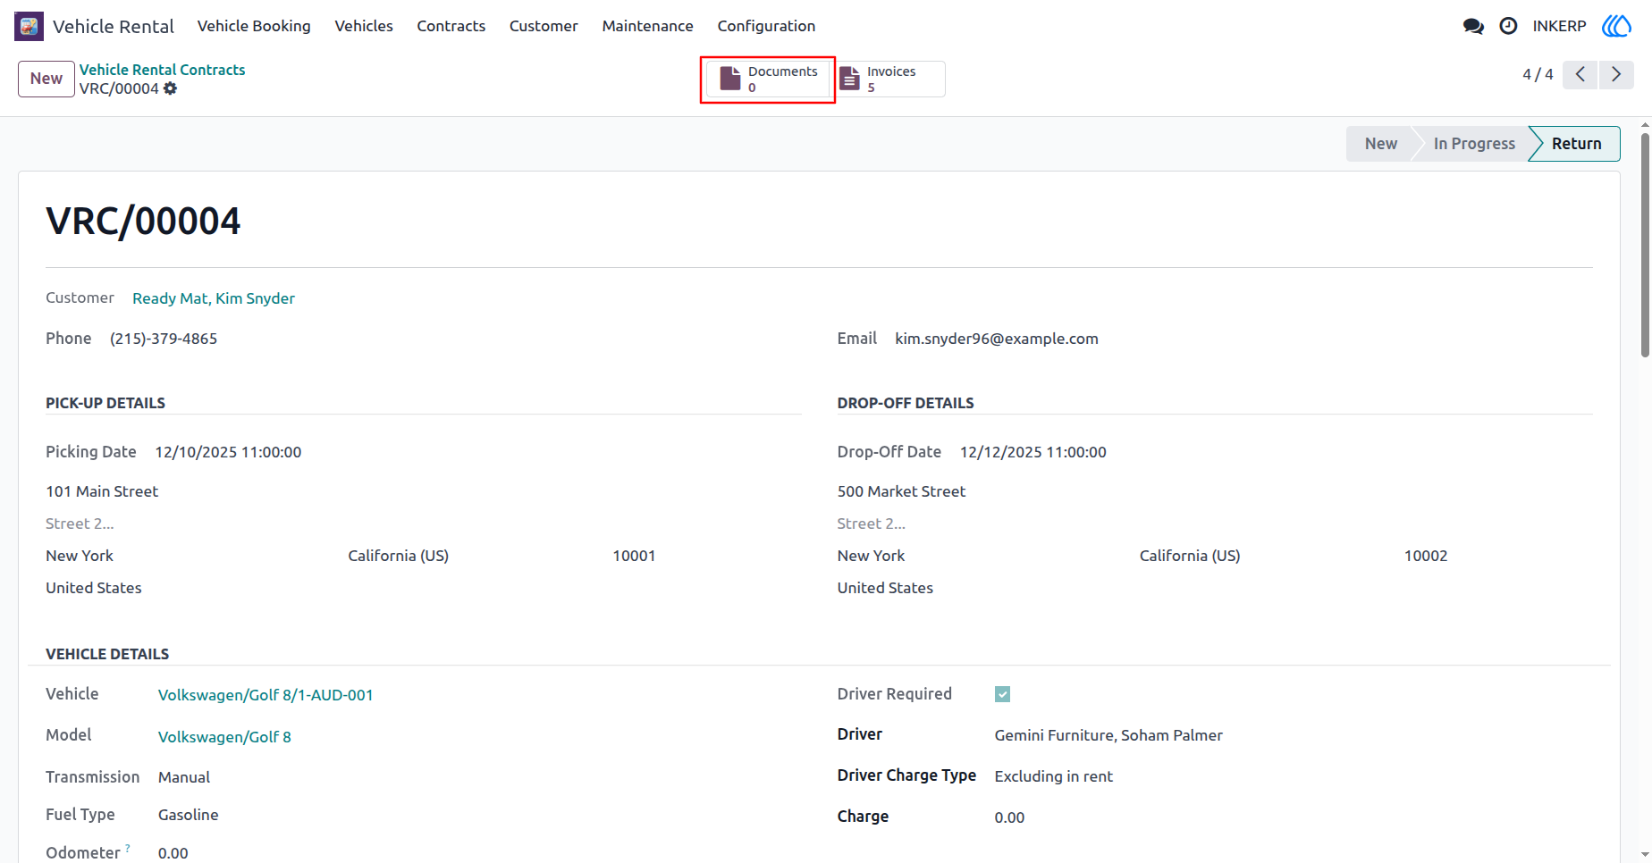This screenshot has height=863, width=1652.
Task: Click the driver Gemini Furniture, Soham Palmer
Action: (1108, 735)
